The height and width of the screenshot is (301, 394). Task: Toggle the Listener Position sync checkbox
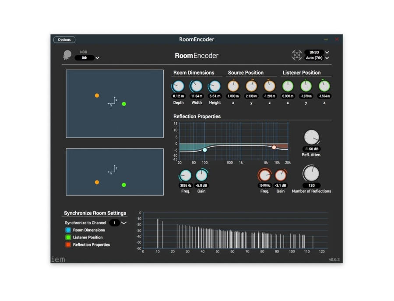click(68, 237)
